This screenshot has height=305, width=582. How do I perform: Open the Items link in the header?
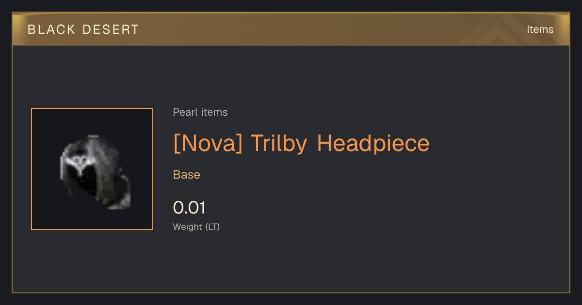tap(540, 30)
